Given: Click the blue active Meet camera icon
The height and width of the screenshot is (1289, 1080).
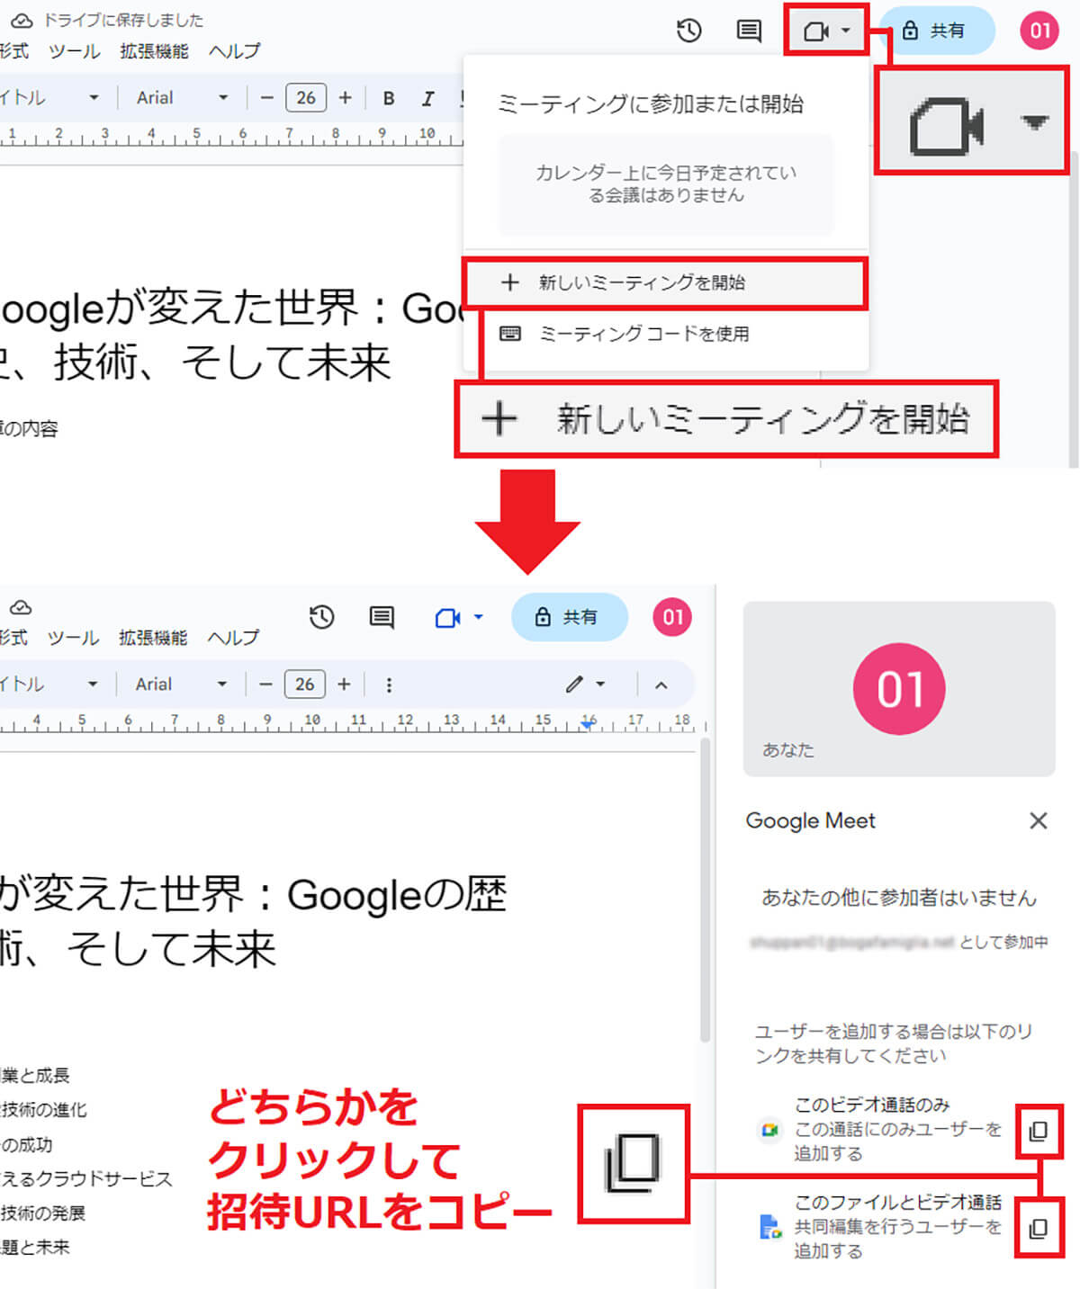Looking at the screenshot, I should pyautogui.click(x=448, y=618).
